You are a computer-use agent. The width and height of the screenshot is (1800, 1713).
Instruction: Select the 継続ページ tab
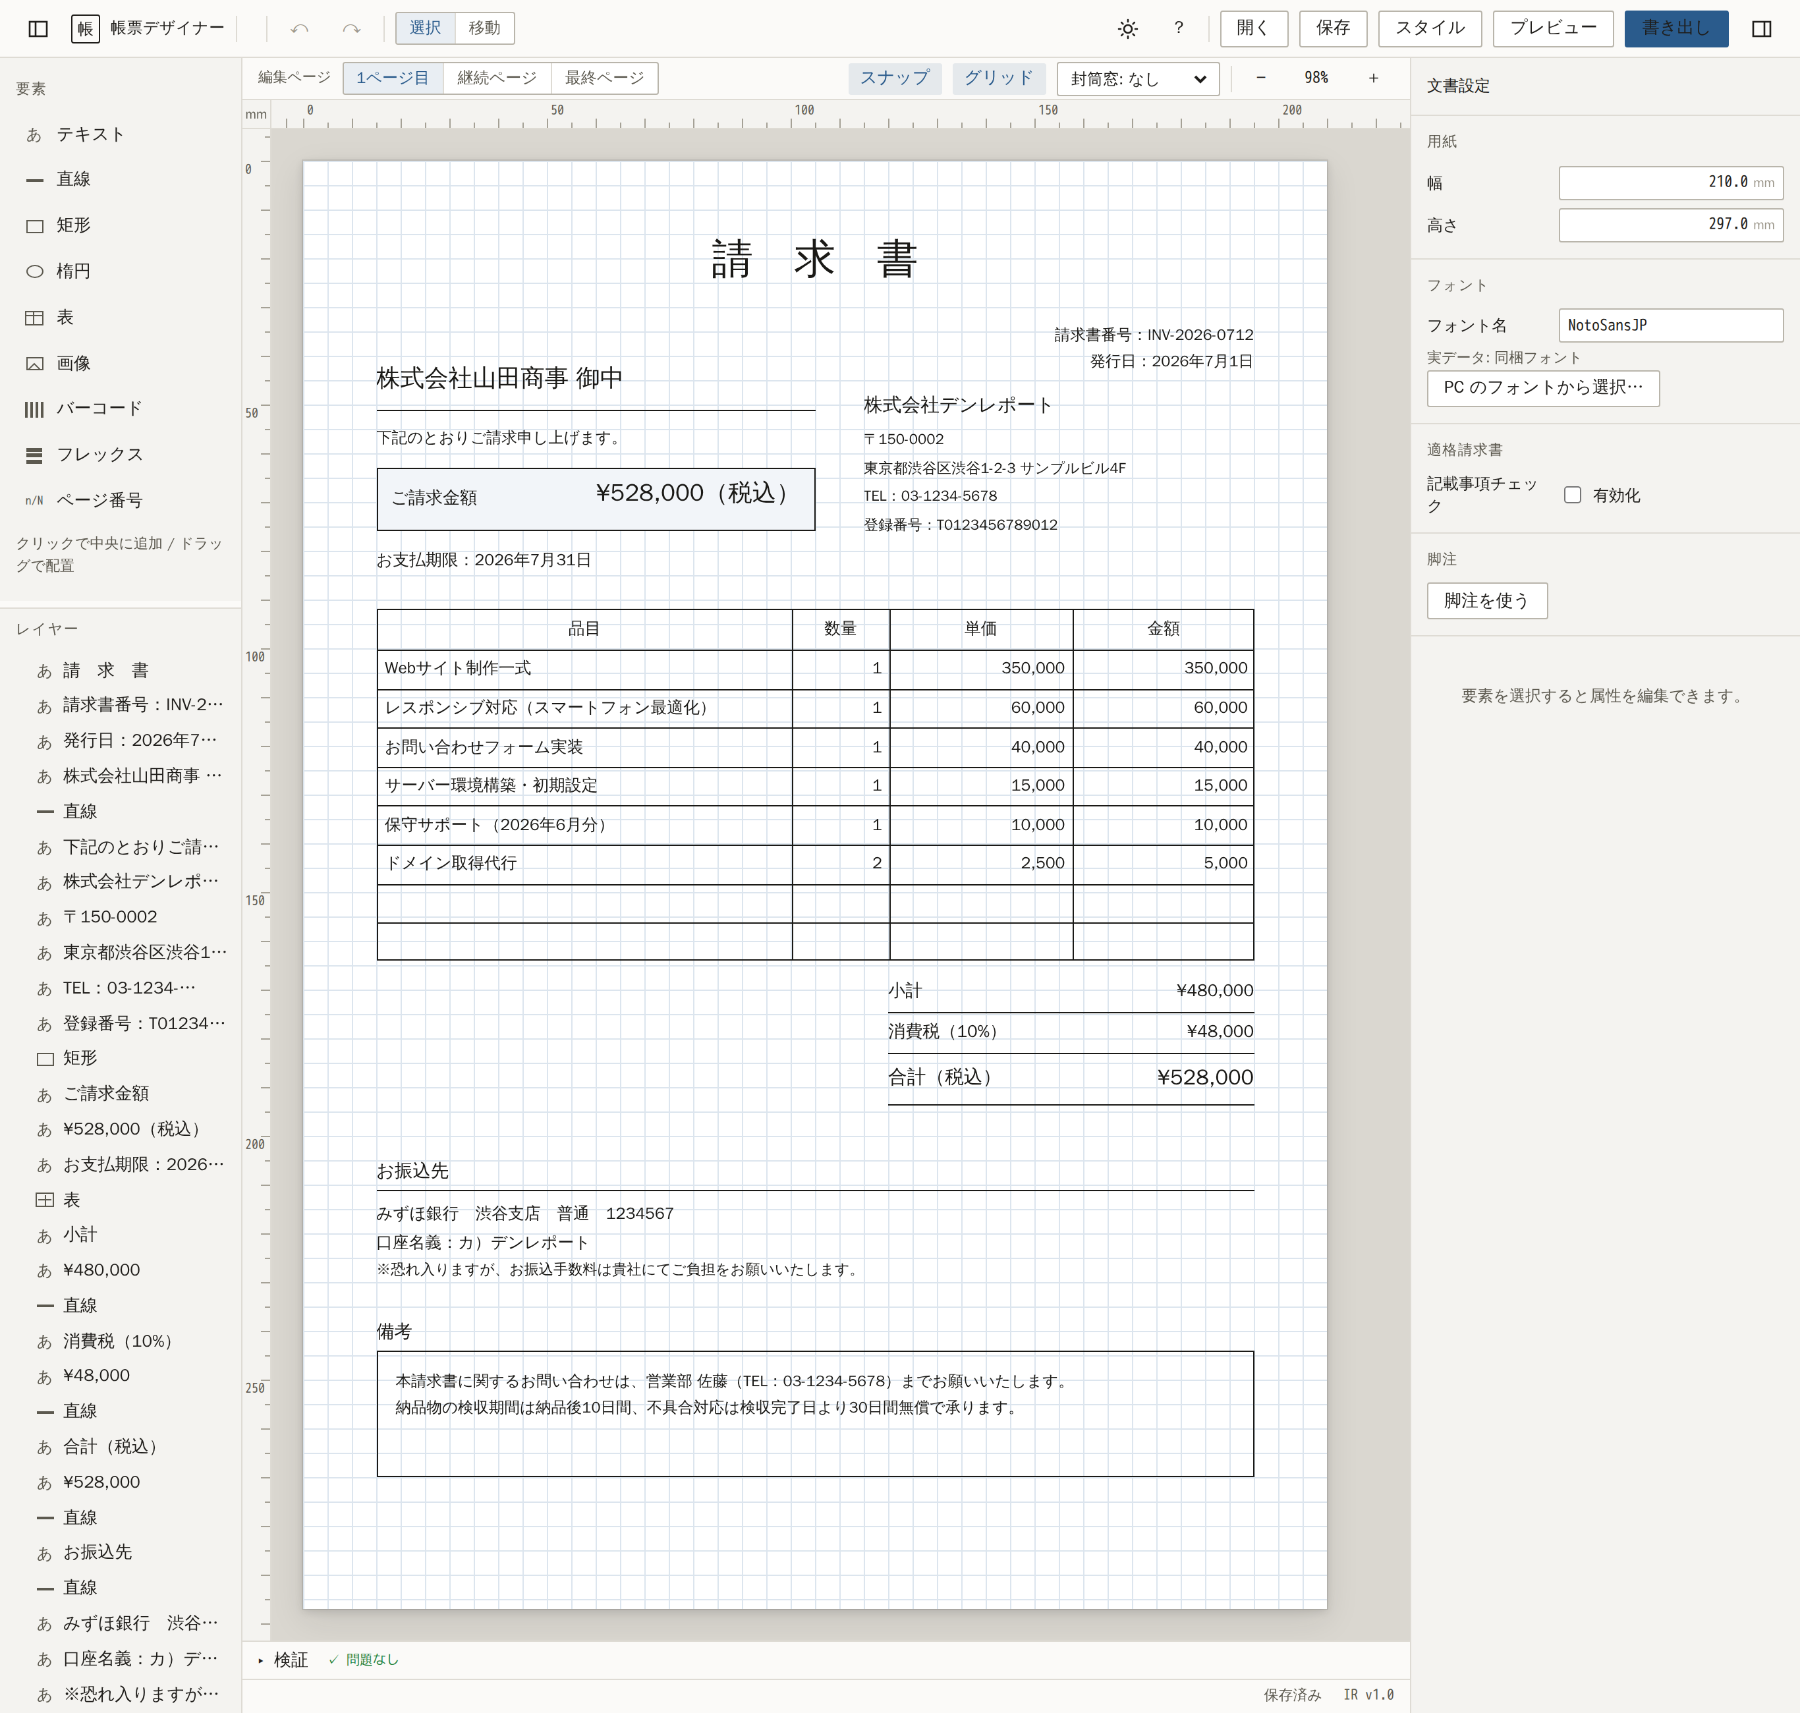click(497, 78)
